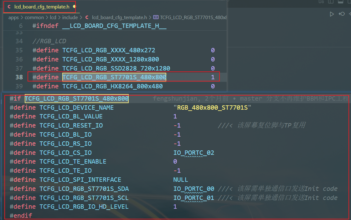This screenshot has width=351, height=220.
Task: Click macro TCFG_LCD_RGB_SSD2828_720x1280
Action: click(x=116, y=68)
